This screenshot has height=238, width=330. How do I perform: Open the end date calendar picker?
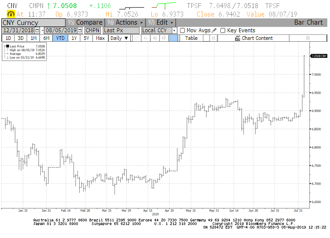coord(80,30)
